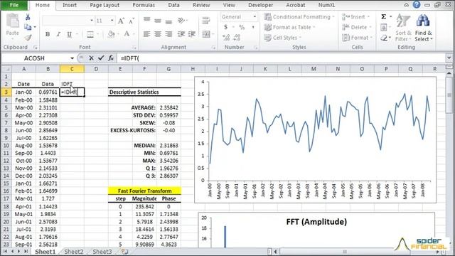Click the cell Borders icon
This screenshot has height=256, width=455.
(90, 34)
